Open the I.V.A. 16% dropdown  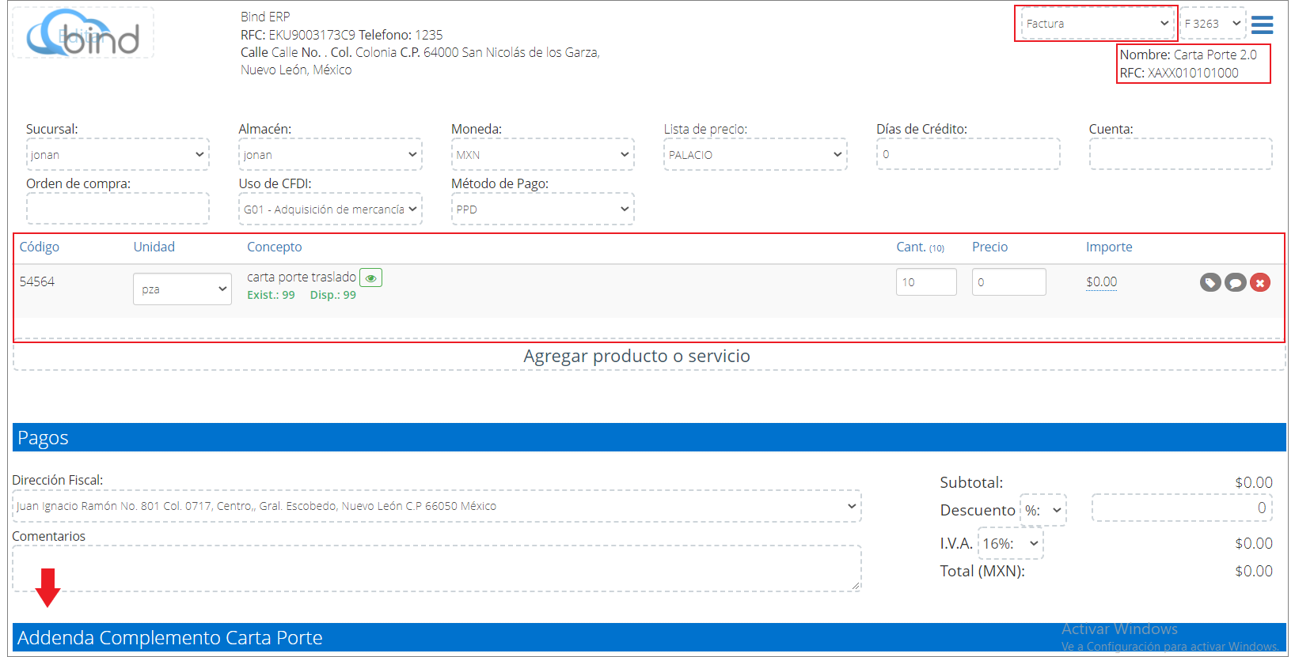(1011, 543)
